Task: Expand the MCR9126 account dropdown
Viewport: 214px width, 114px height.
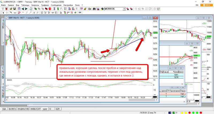Action: tap(124, 9)
